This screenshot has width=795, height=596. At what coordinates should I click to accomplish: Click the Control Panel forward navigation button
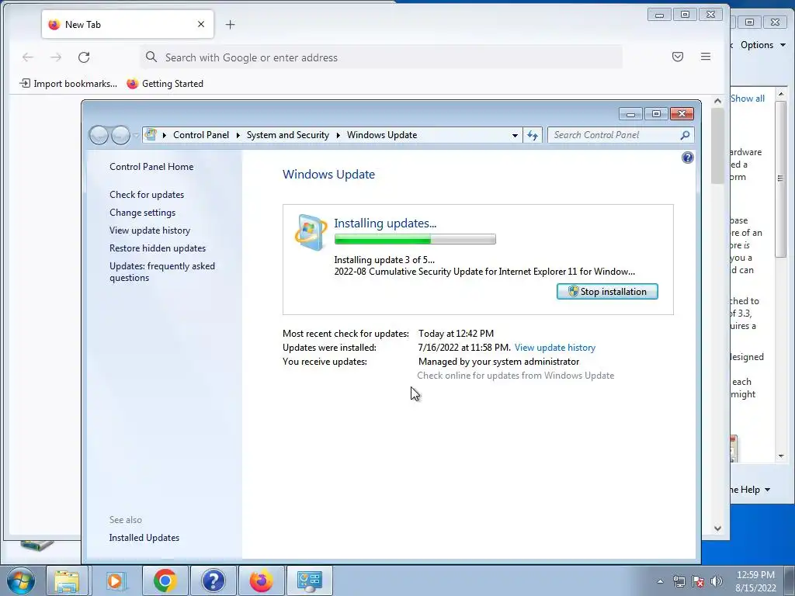[120, 135]
